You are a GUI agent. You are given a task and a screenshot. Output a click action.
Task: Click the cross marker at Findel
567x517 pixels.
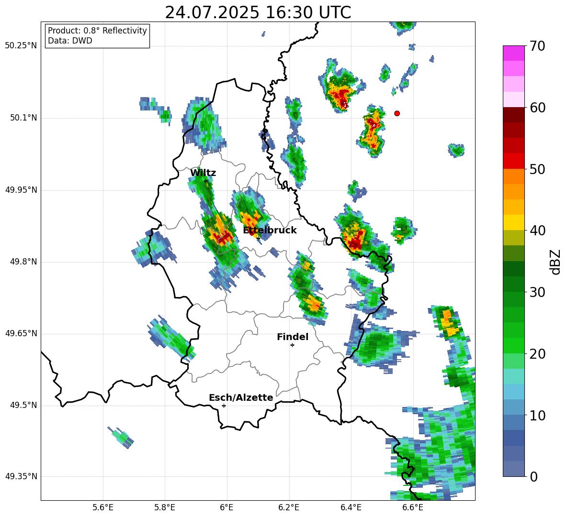click(292, 345)
